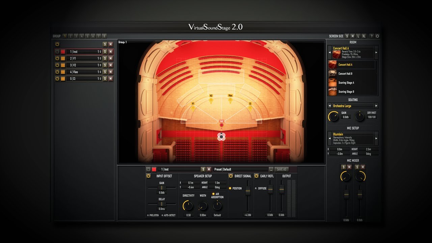This screenshot has width=432, height=243.
Task: Solo the 2|V1 track
Action: pos(105,58)
